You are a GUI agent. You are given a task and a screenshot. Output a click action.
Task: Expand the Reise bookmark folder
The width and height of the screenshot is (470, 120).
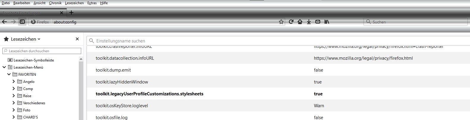pos(14,96)
